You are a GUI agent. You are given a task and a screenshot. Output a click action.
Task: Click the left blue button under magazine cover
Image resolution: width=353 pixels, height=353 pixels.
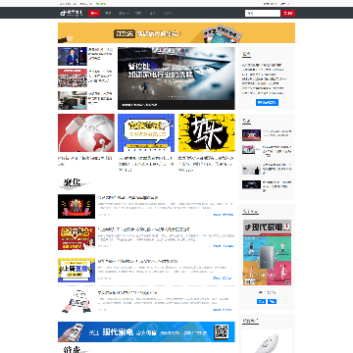(x=261, y=301)
